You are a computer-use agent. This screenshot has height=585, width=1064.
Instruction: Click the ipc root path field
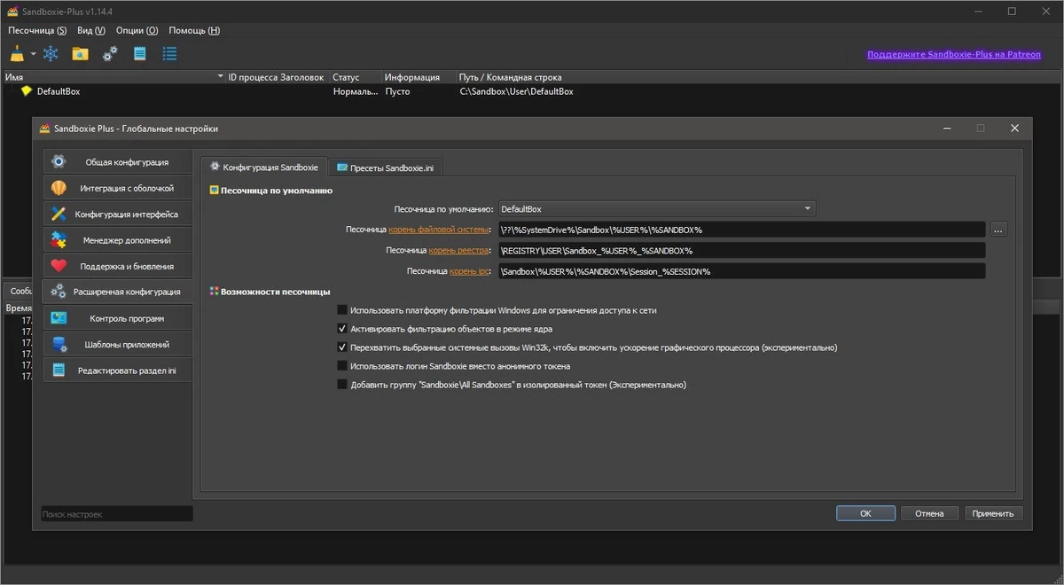pos(741,271)
